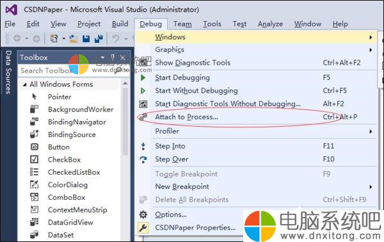Open the Edit menu
384x242 pixels.
pos(33,24)
